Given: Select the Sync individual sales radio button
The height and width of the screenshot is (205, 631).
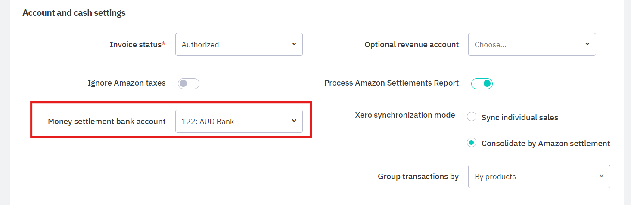Looking at the screenshot, I should click(x=472, y=117).
